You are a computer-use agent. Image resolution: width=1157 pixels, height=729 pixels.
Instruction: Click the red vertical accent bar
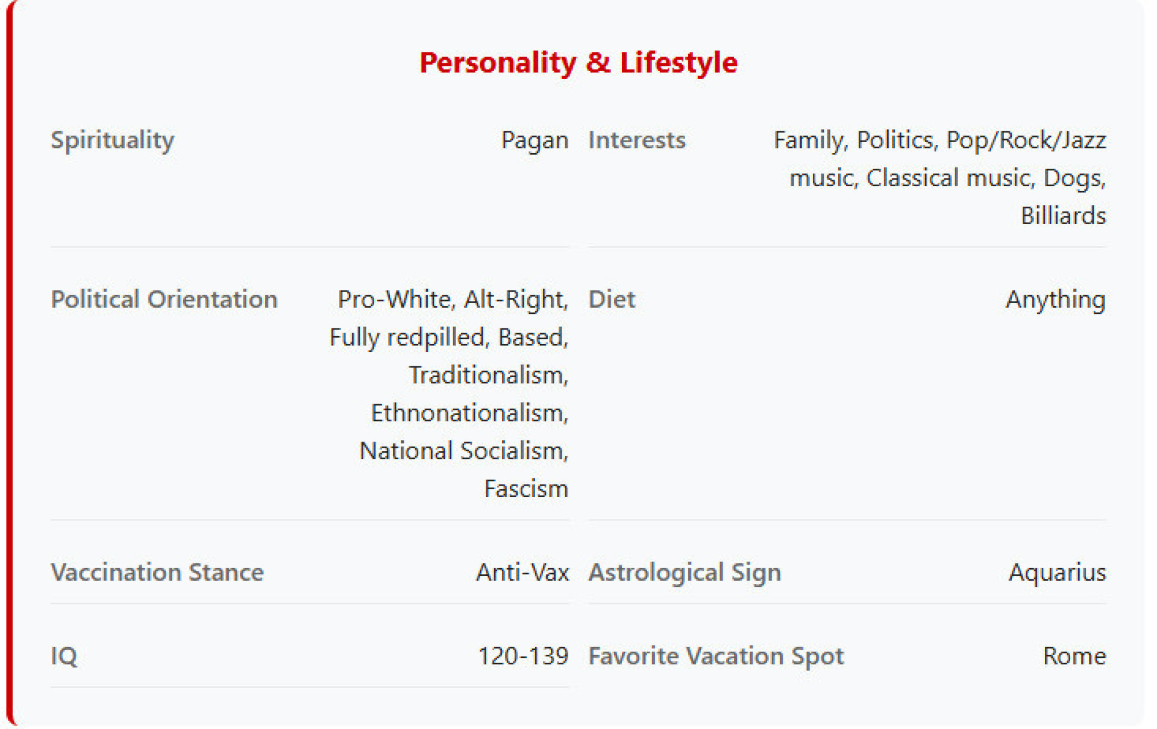(9, 361)
